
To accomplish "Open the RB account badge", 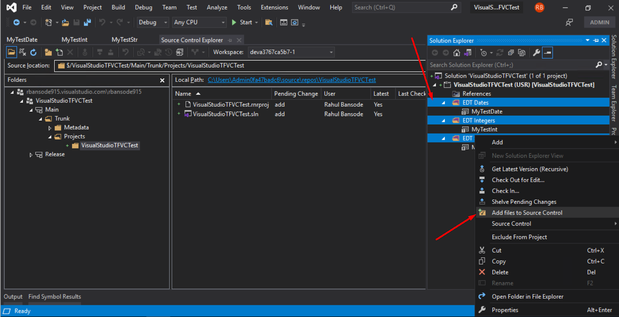I will 539,7.
